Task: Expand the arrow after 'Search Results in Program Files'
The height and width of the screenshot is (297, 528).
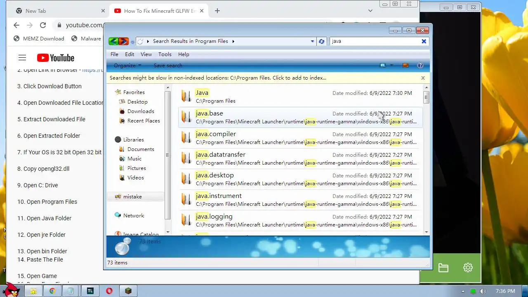Action: (x=233, y=41)
